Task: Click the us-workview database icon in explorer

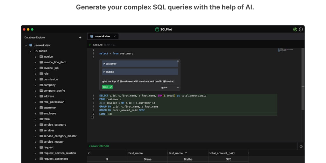Action: click(31, 45)
